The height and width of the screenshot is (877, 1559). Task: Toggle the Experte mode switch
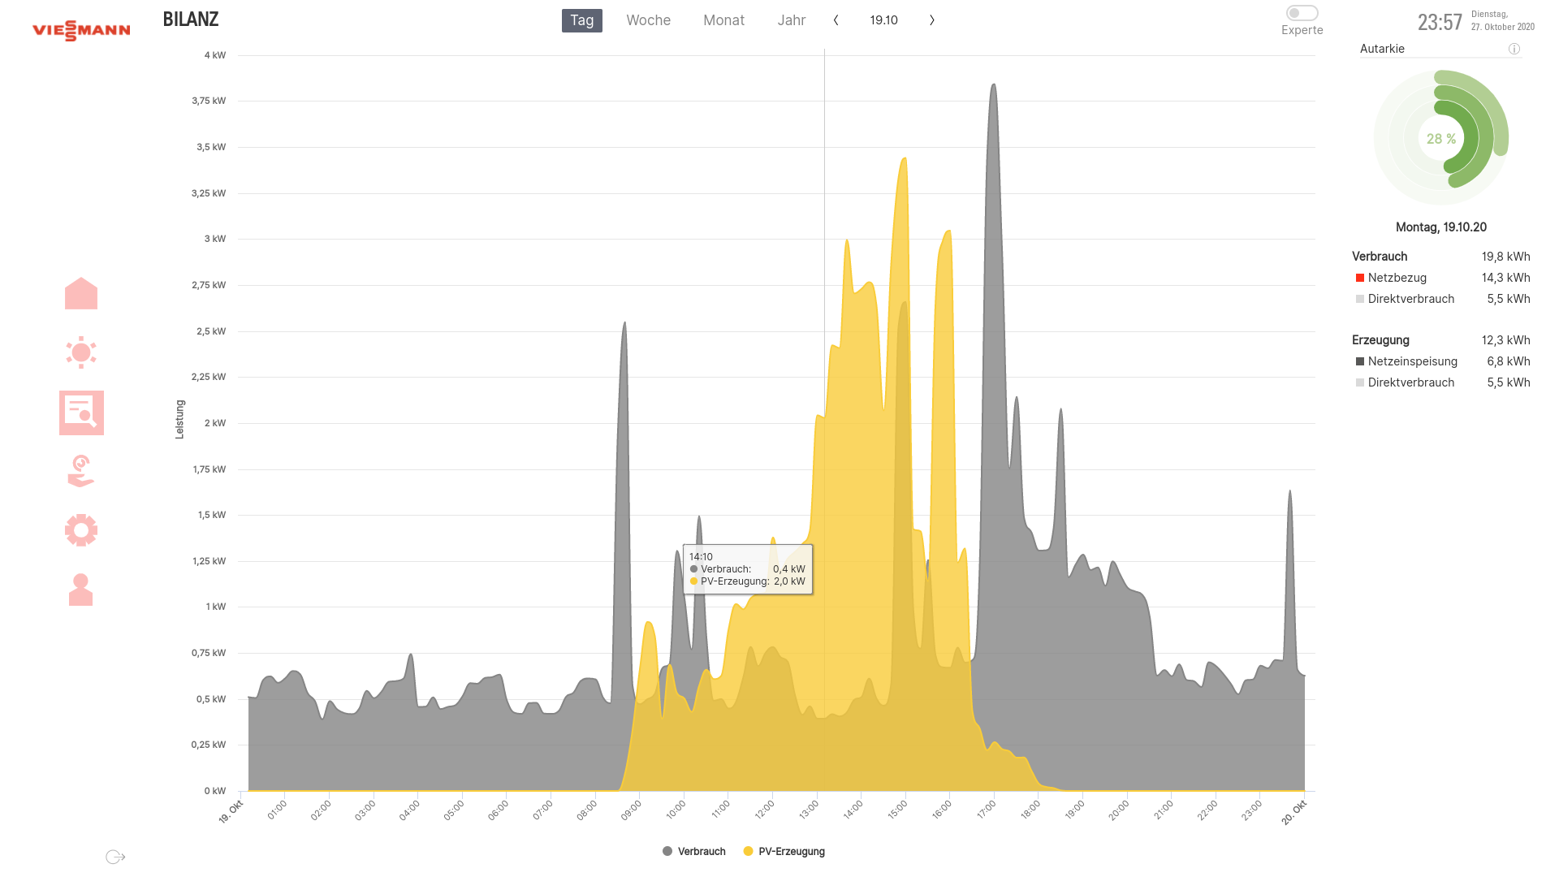[1302, 13]
